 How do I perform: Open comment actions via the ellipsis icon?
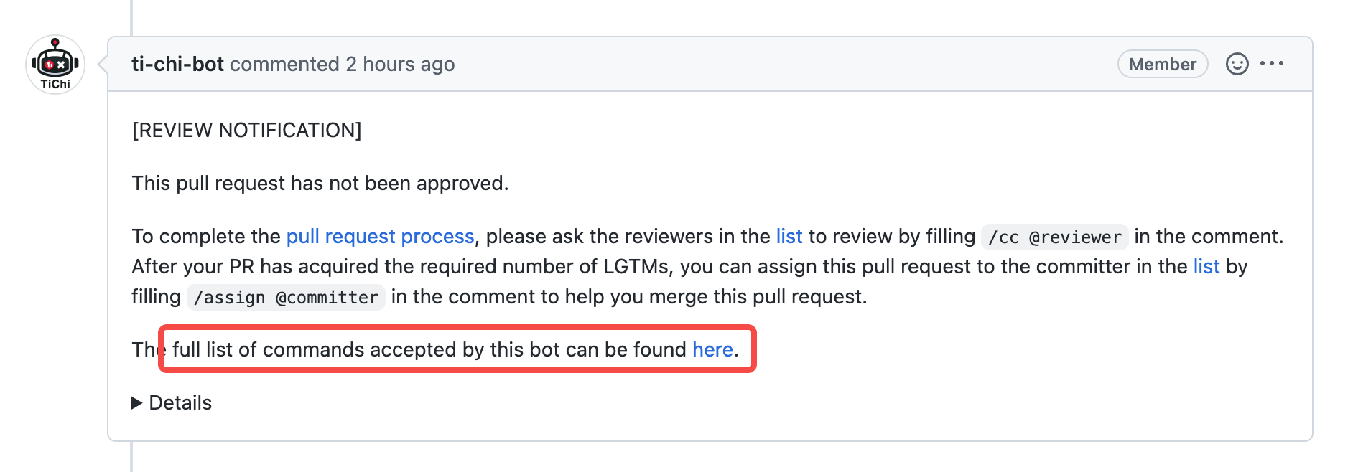click(1273, 64)
